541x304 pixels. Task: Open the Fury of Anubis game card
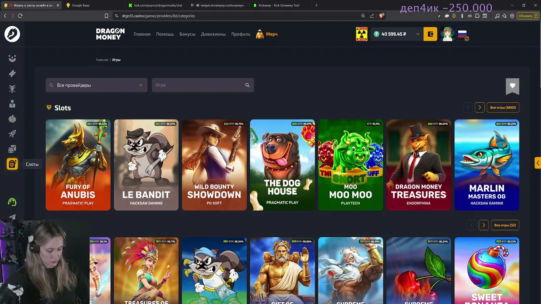(x=78, y=165)
